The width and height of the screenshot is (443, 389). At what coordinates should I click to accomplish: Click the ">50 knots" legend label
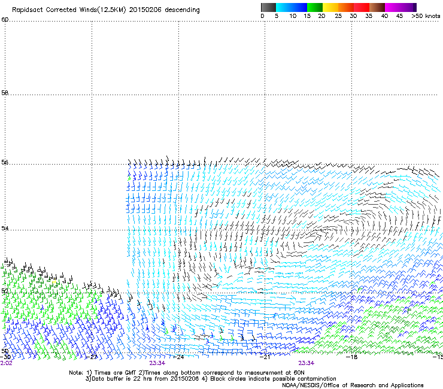[426, 16]
